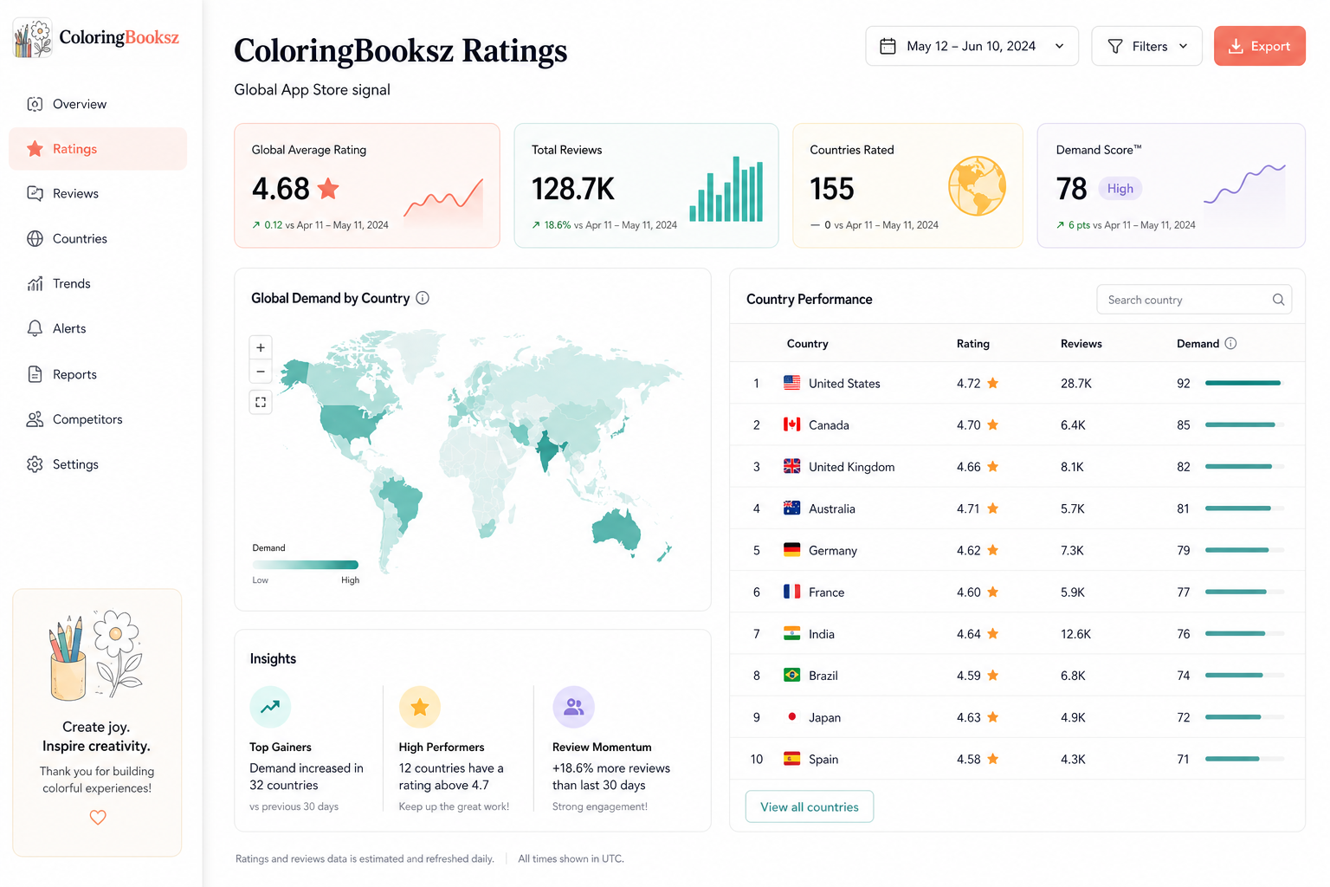Zoom in on the demand map

pos(261,347)
